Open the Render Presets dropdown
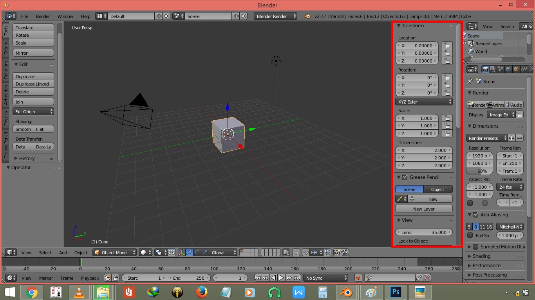The width and height of the screenshot is (535, 300). tap(487, 138)
